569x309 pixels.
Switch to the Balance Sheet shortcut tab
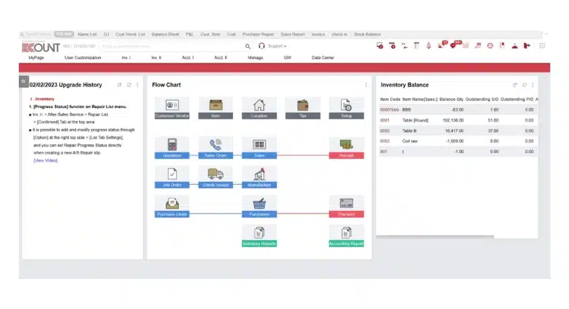coord(165,34)
